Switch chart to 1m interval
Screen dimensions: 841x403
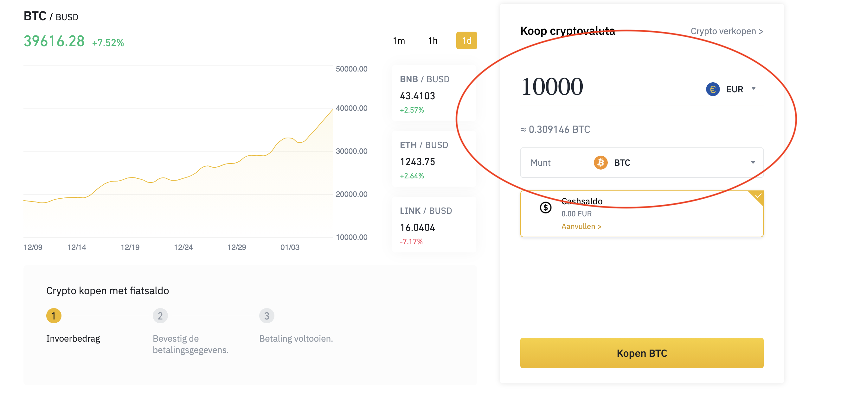(399, 40)
